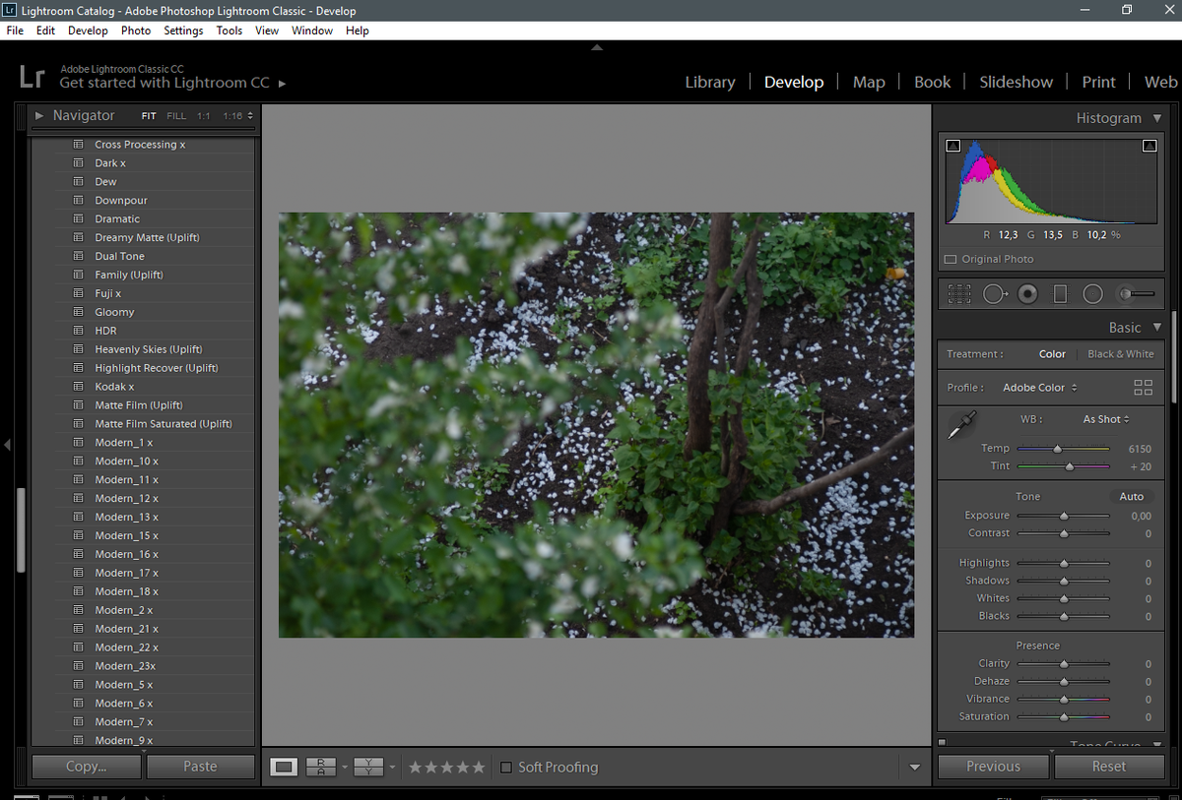Collapse the Basic panel triangle
1182x800 pixels.
coord(1157,328)
